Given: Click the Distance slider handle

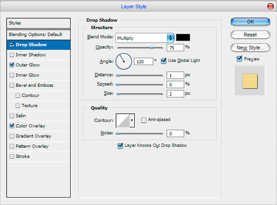Looking at the screenshot, I should 118,75.
